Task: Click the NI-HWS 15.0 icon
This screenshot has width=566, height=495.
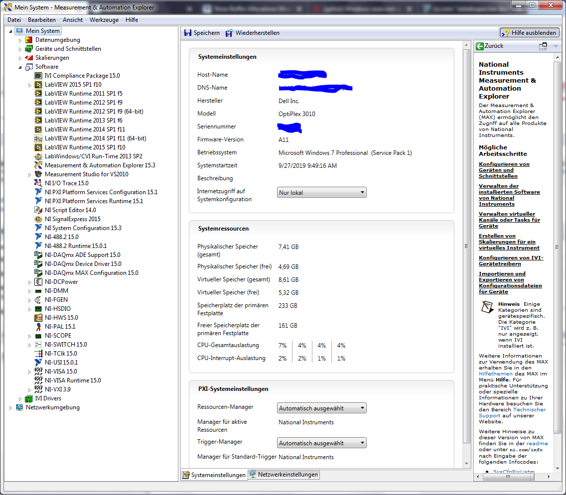Action: coord(38,318)
